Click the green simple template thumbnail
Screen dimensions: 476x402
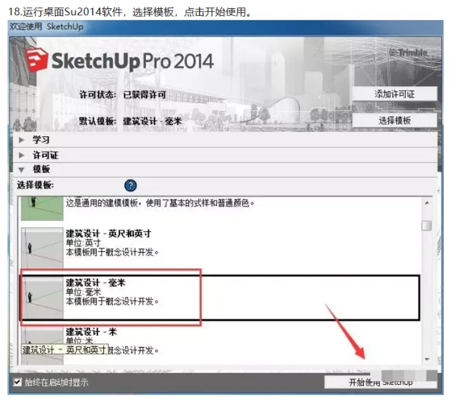[x=42, y=209]
